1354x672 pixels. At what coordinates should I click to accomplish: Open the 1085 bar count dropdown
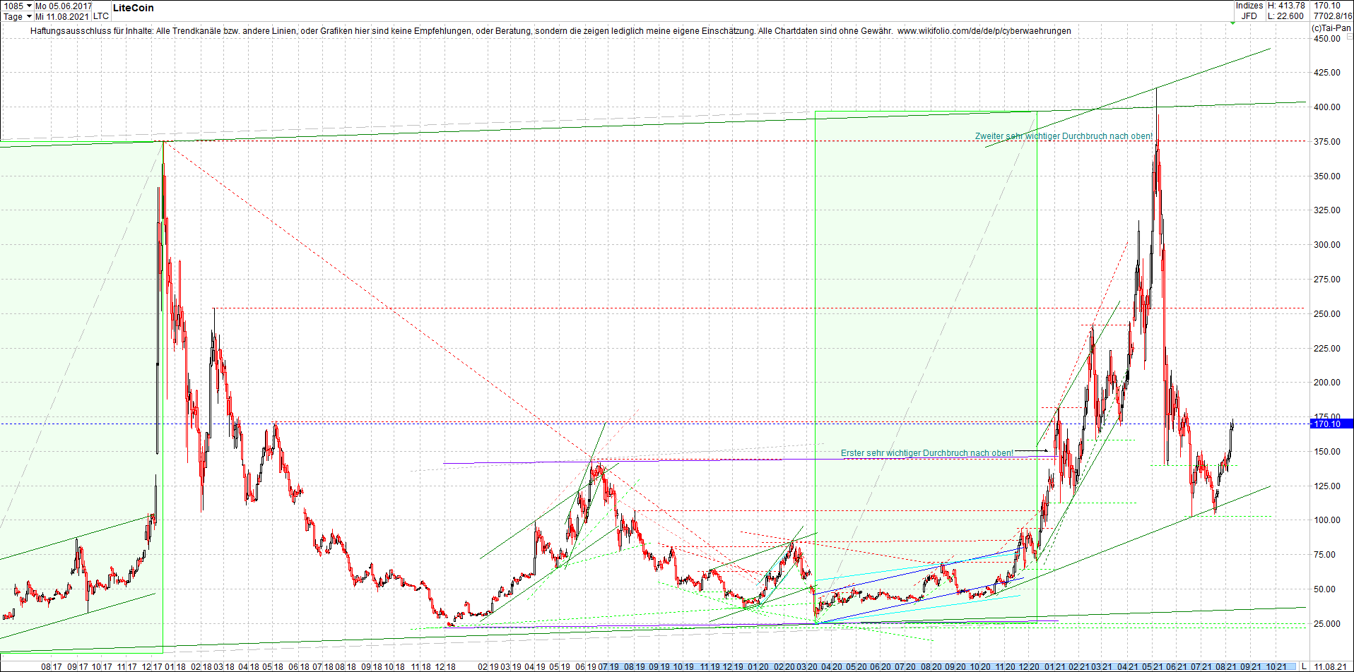[x=29, y=6]
